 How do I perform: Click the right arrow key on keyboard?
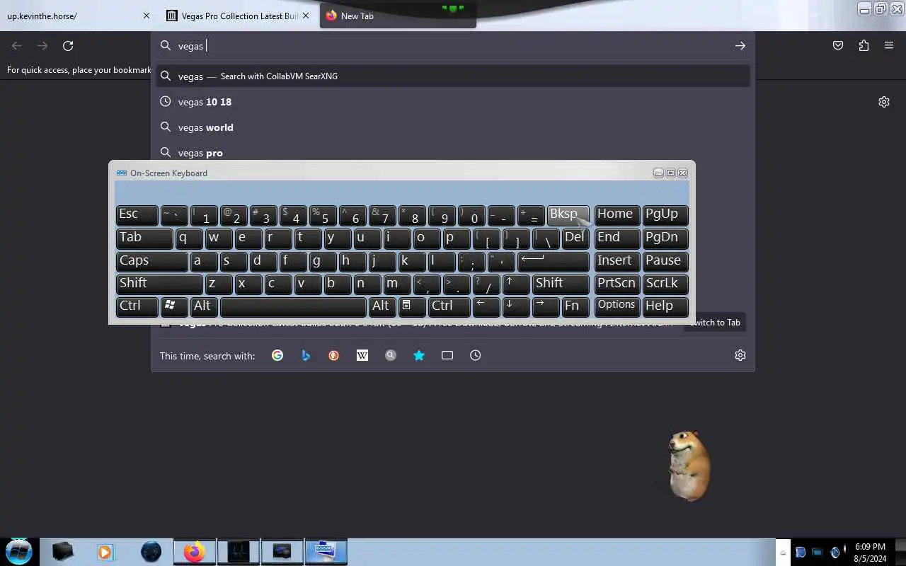(546, 306)
